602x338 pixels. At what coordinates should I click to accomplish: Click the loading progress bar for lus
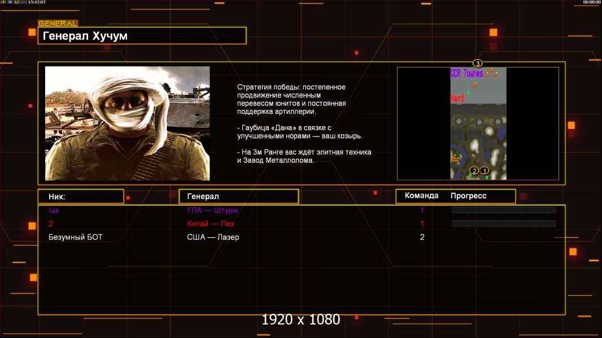pos(504,210)
